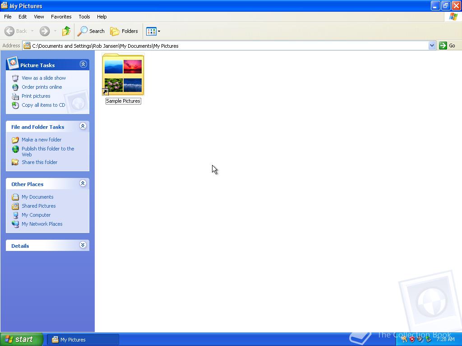Collapse the File and Folder Tasks panel

tap(83, 126)
